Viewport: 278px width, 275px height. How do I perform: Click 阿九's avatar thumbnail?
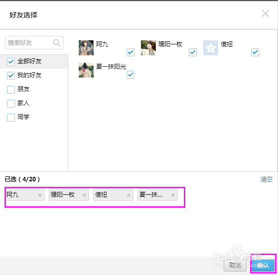86,48
